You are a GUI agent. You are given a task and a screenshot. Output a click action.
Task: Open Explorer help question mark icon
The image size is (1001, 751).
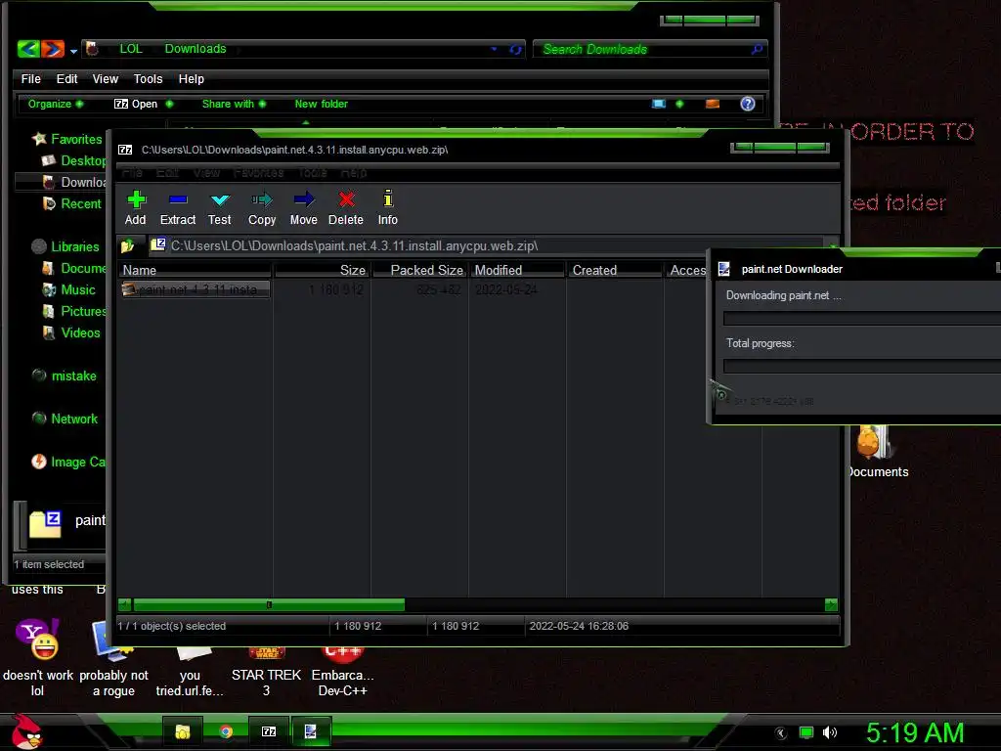click(748, 104)
